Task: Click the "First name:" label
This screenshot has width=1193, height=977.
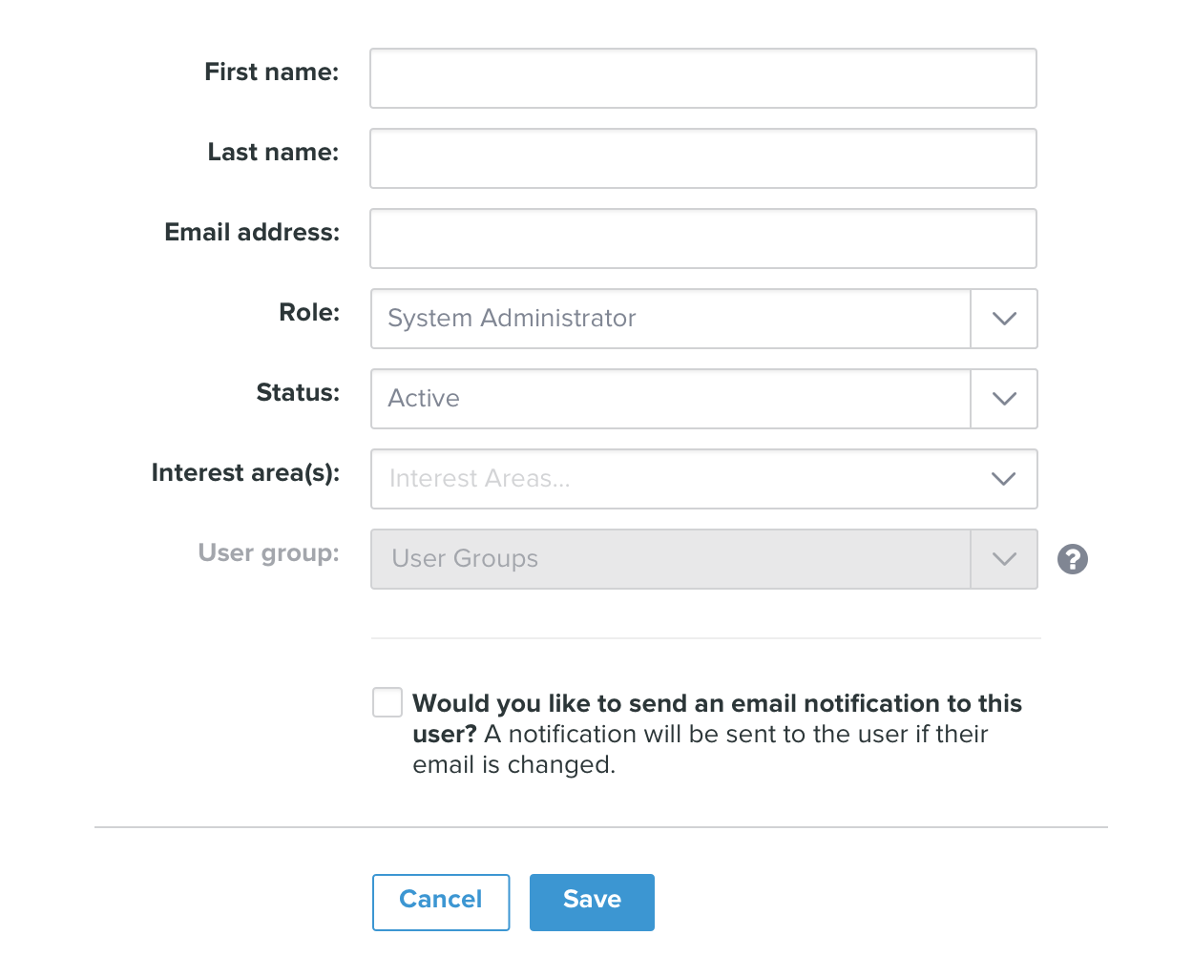Action: point(271,73)
